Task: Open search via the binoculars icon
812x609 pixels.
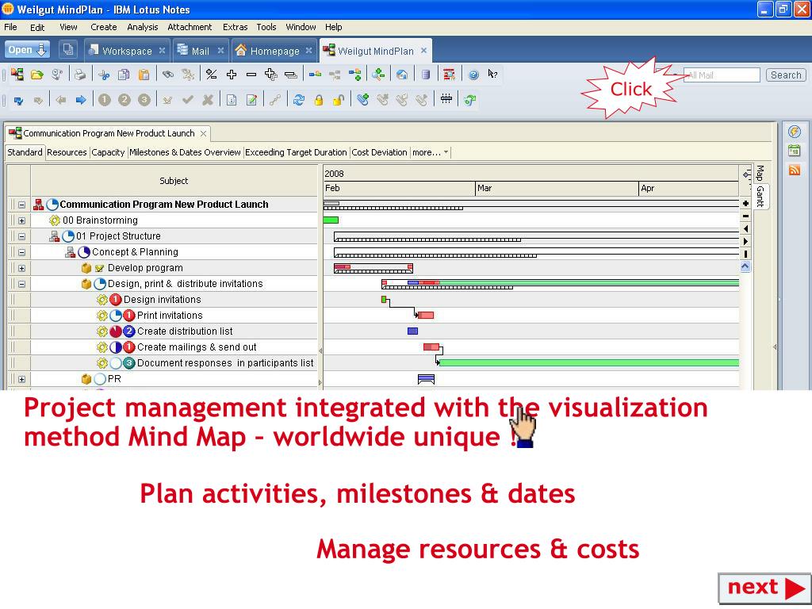Action: [168, 75]
